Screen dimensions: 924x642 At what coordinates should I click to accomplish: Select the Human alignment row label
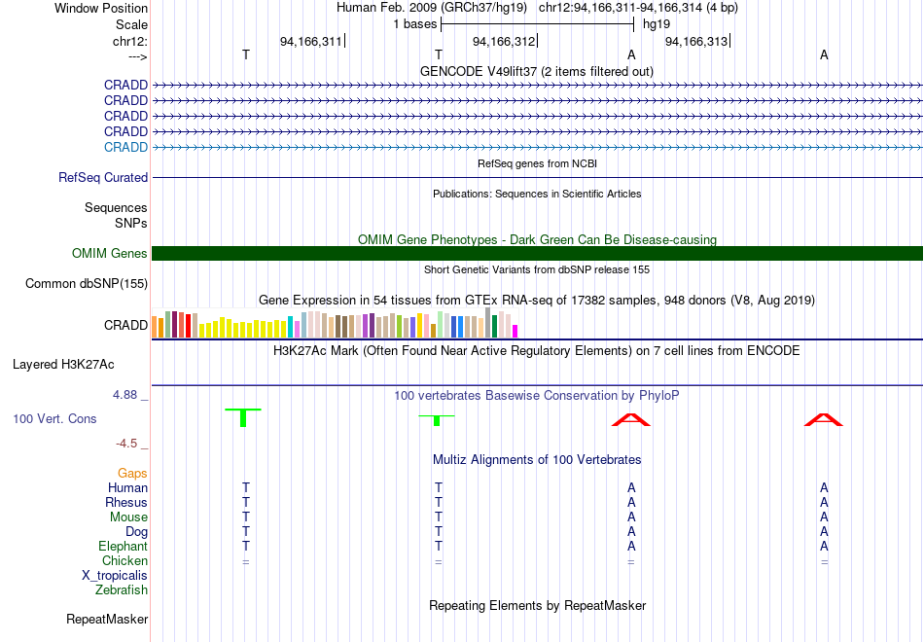click(x=127, y=488)
